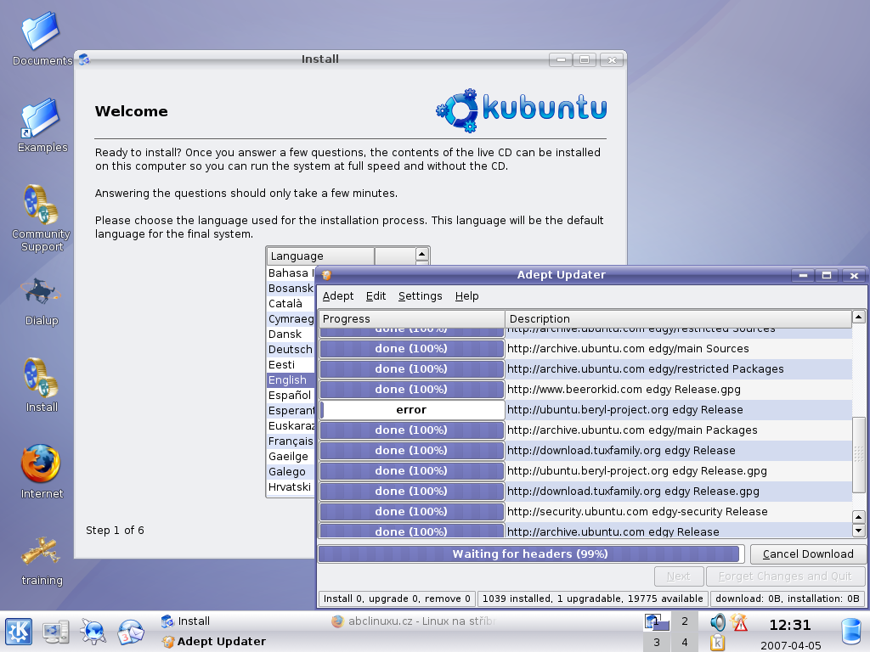
Task: Click the Adept Updater title bar icon
Action: point(327,275)
